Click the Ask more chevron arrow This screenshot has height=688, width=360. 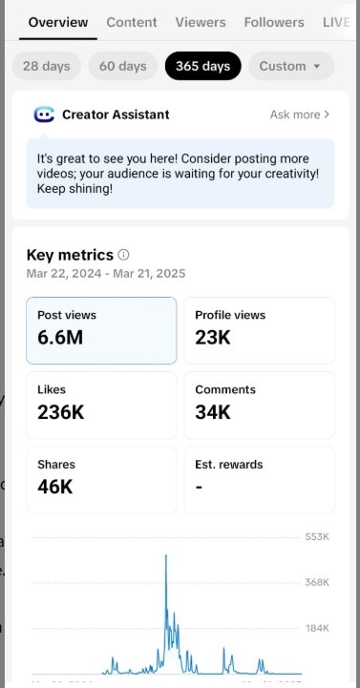point(327,115)
